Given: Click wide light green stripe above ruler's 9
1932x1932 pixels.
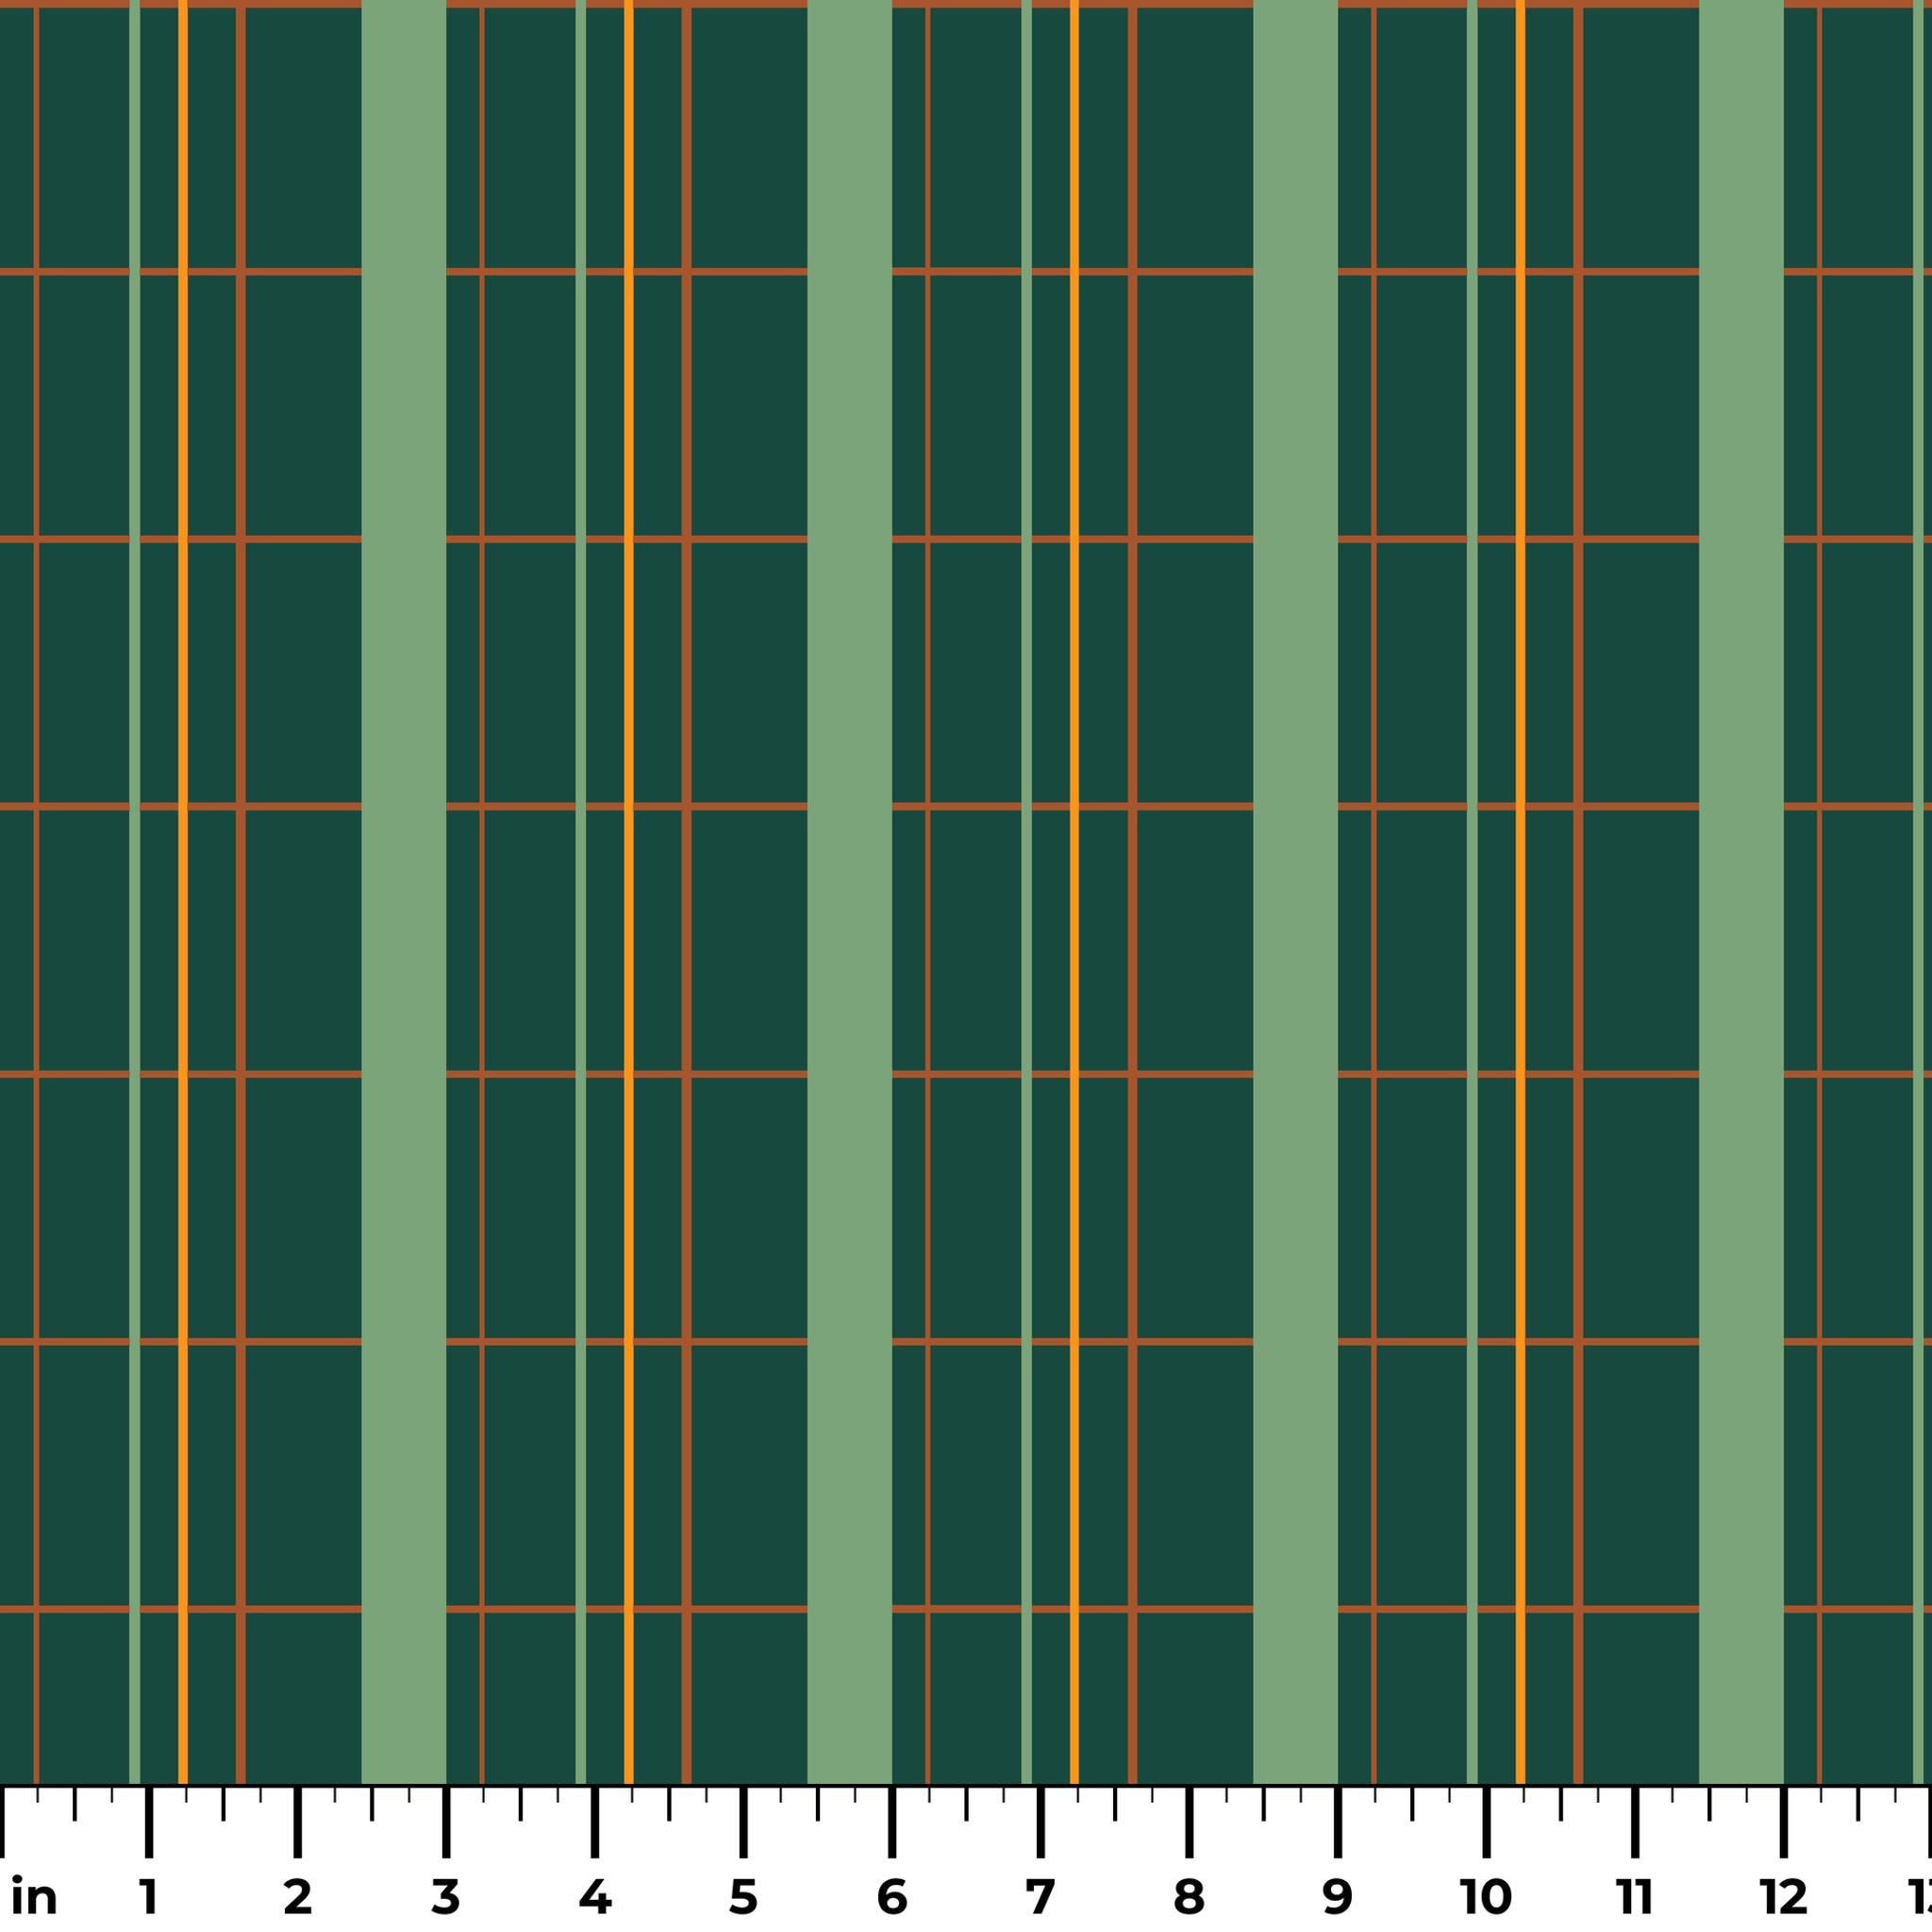Looking at the screenshot, I should pos(1295,900).
